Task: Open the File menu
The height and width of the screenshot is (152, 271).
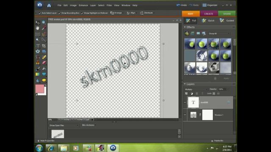Action: [x=59, y=5]
